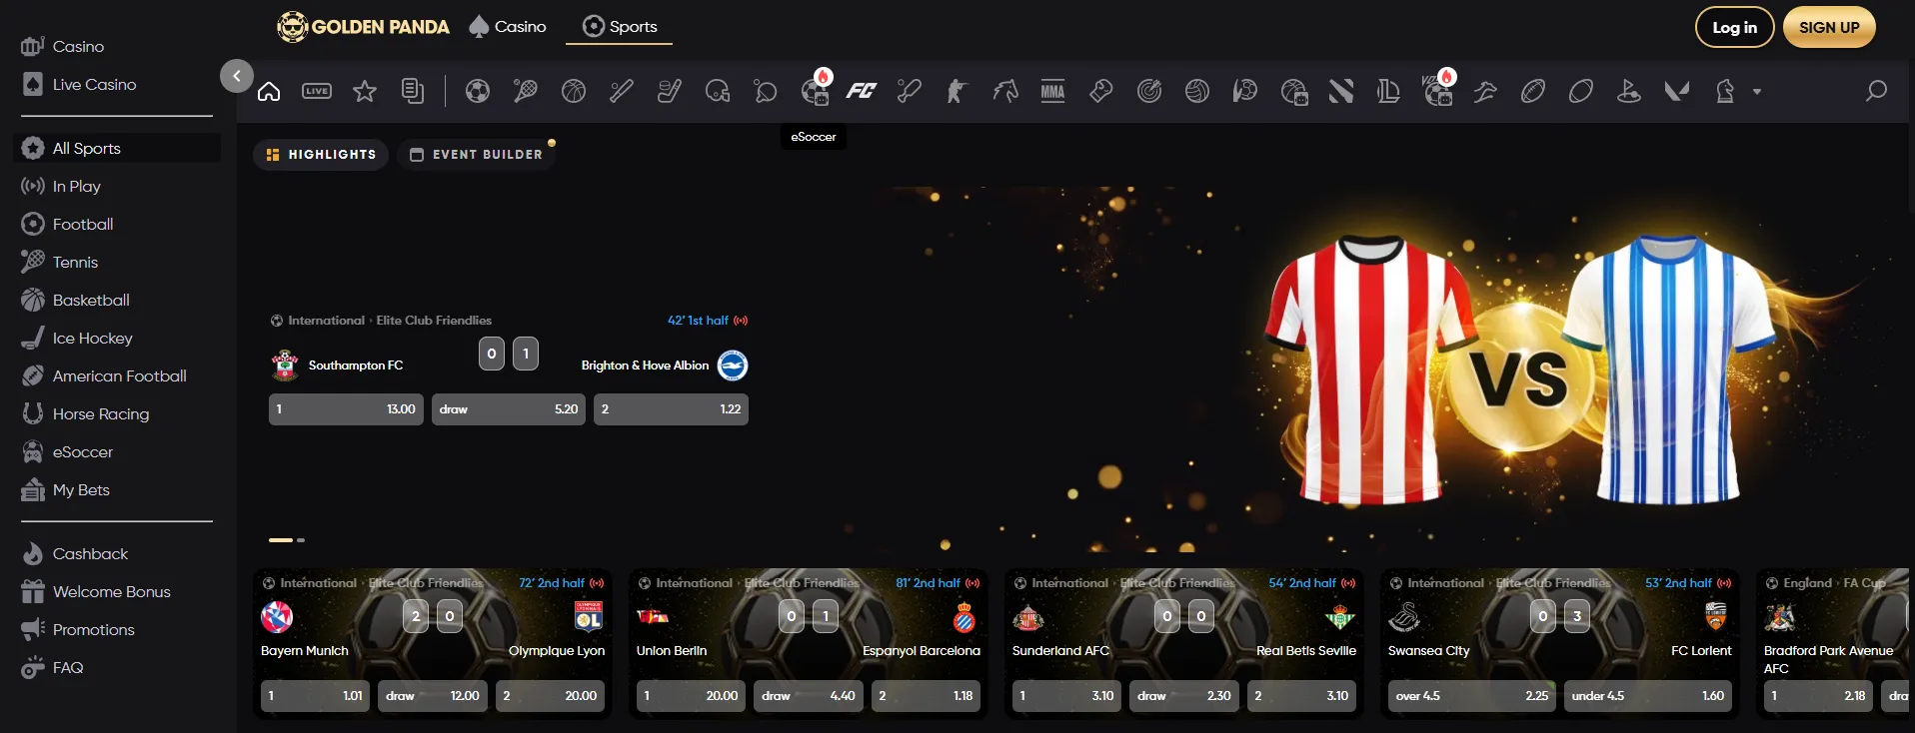Viewport: 1915px width, 733px height.
Task: Select the Valorant icon
Action: (1677, 92)
